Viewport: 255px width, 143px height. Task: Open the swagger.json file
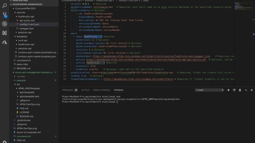27,28
